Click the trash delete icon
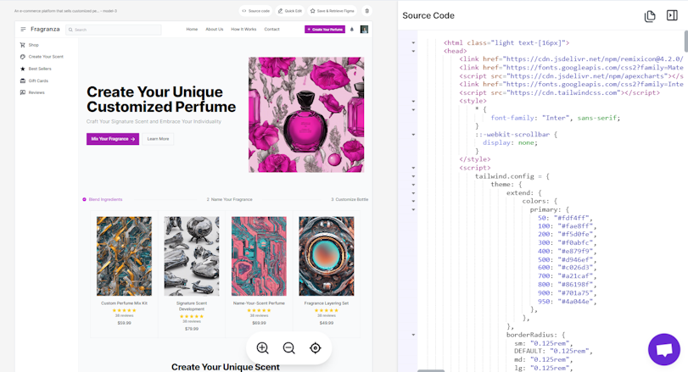688x372 pixels. pyautogui.click(x=367, y=11)
